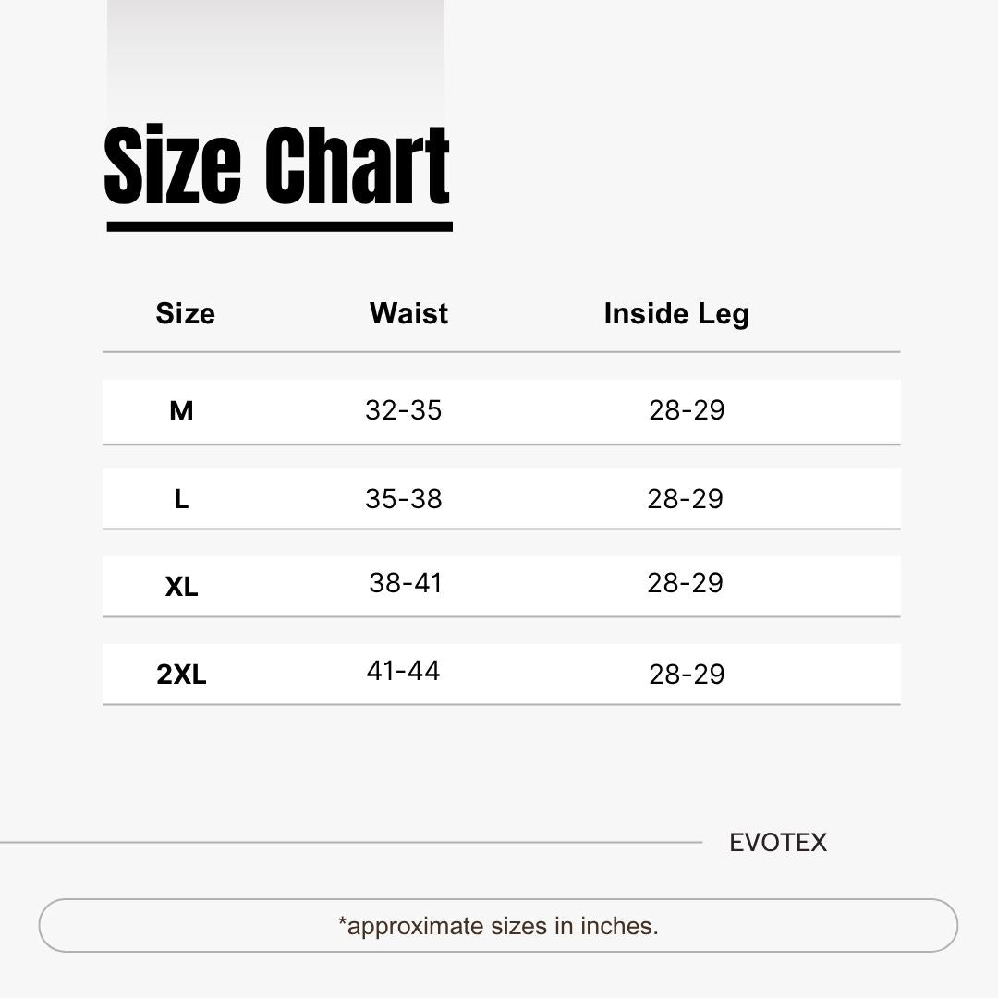Click the EVOTEX brand name

pos(778,843)
